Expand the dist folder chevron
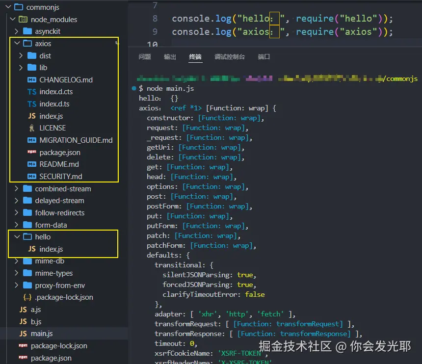The image size is (422, 364). pyautogui.click(x=21, y=55)
